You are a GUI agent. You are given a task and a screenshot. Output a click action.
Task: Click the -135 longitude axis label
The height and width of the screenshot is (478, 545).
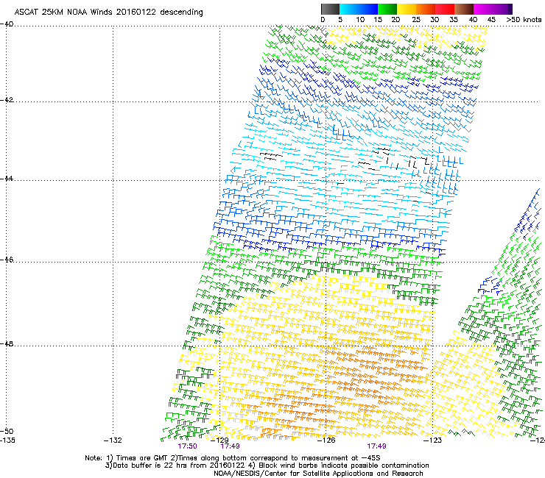[x=7, y=440]
